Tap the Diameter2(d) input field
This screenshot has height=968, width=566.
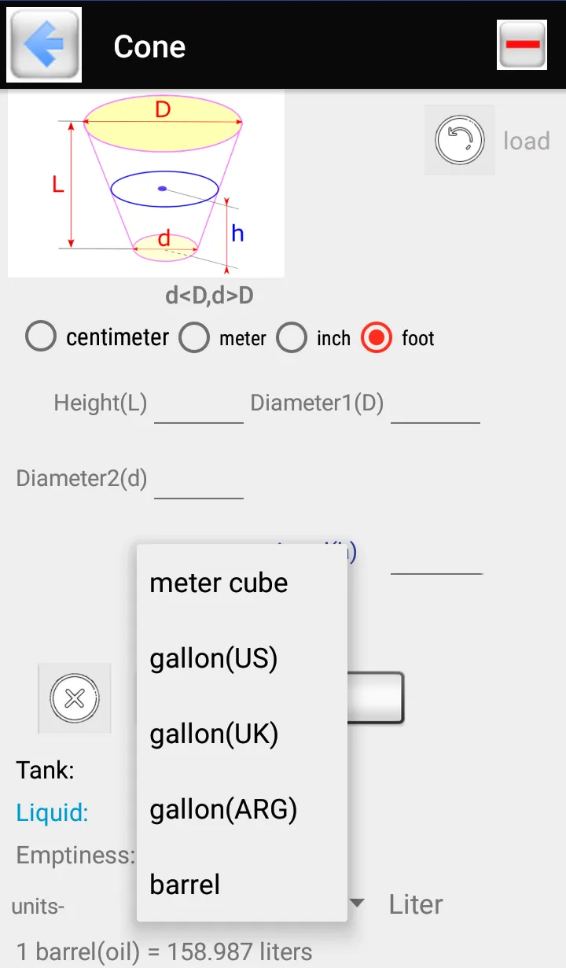(199, 480)
